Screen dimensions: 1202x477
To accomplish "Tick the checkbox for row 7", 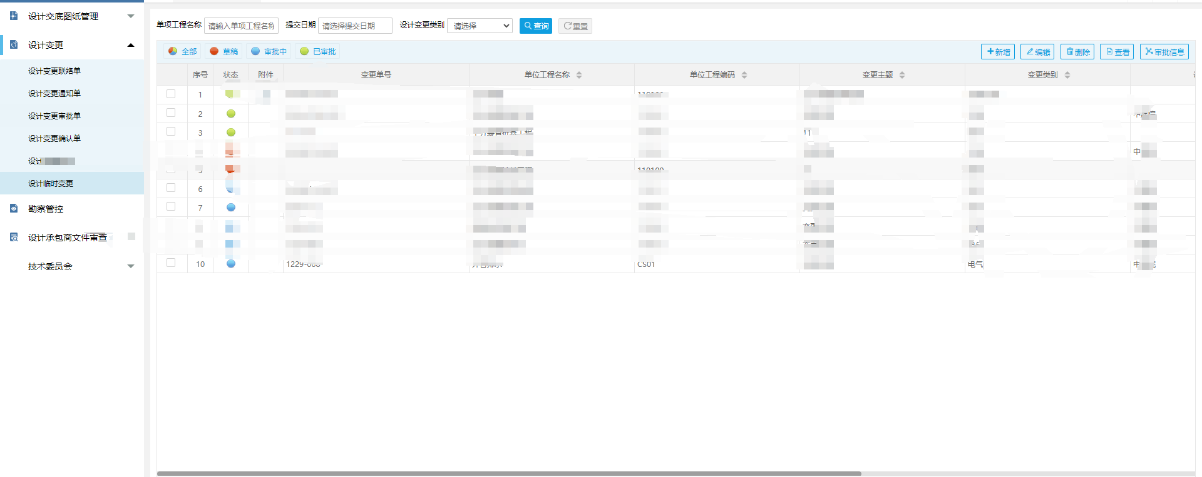I will [171, 206].
